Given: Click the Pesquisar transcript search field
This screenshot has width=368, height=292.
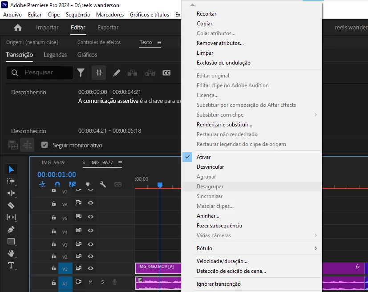Looking at the screenshot, I should coord(40,73).
